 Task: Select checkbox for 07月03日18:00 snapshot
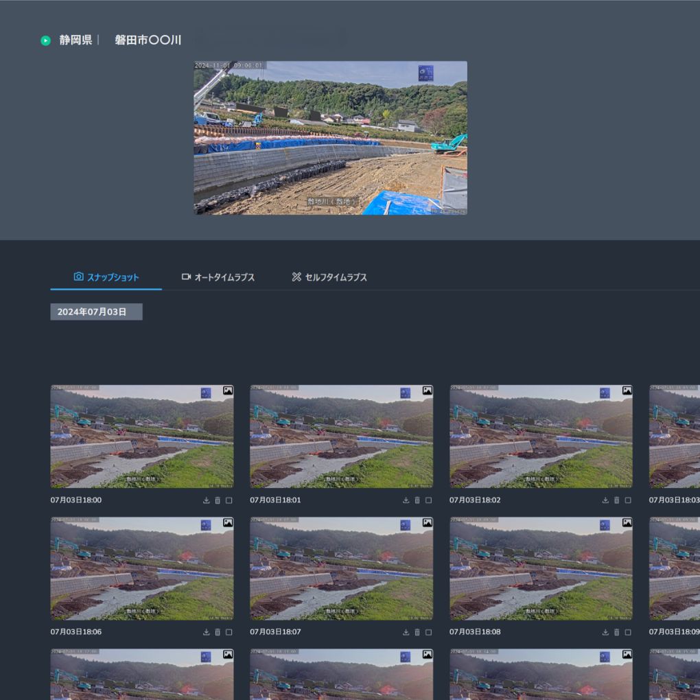click(229, 500)
